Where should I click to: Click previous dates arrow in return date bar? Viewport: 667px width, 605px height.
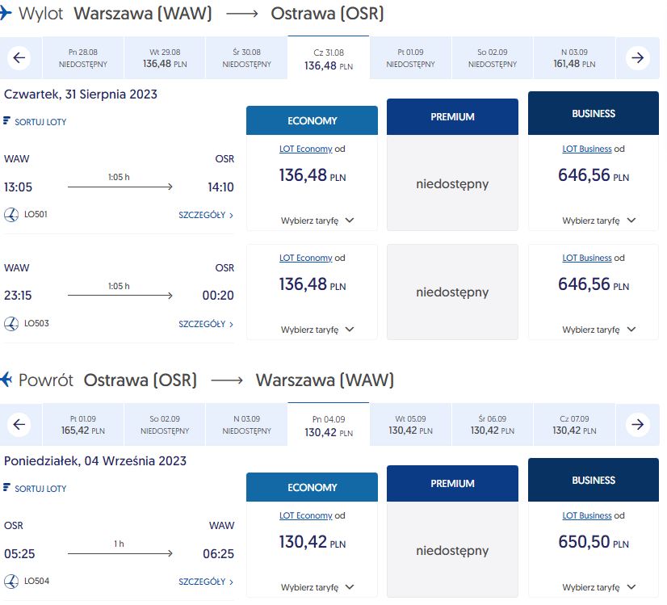(19, 425)
